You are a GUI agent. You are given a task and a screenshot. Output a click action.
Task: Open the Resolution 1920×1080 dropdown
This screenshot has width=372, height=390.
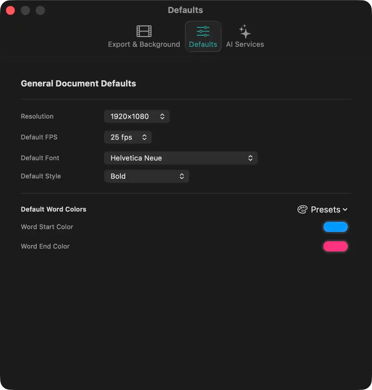point(137,116)
